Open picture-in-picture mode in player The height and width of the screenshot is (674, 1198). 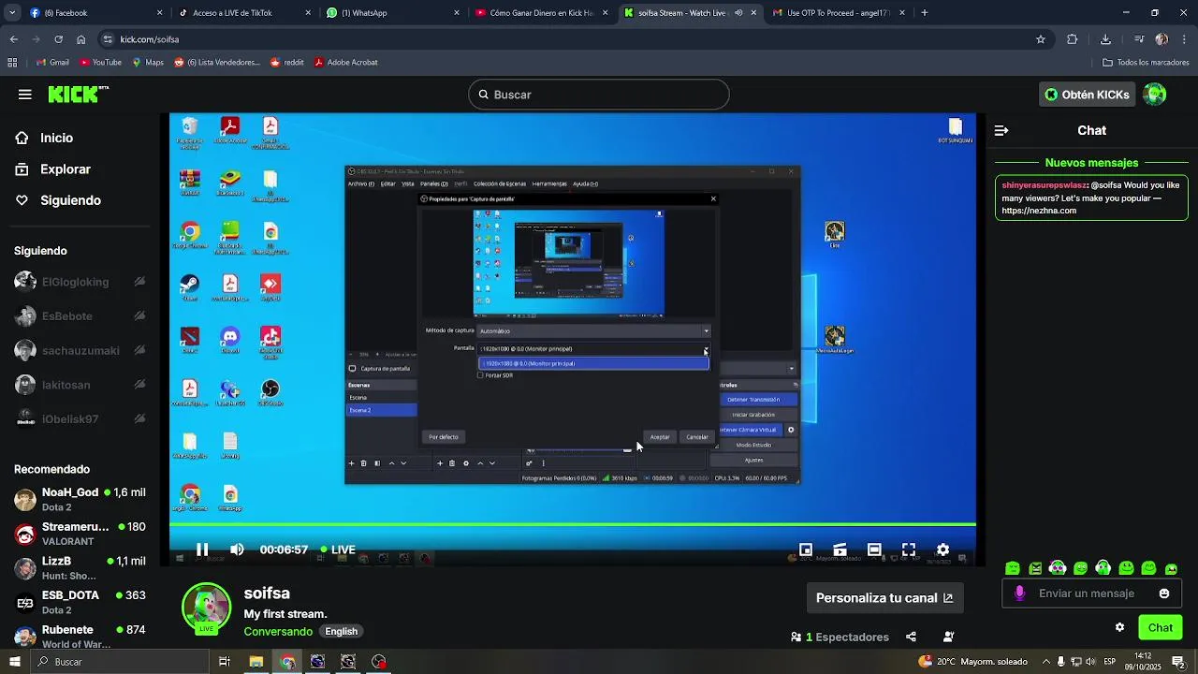(806, 549)
